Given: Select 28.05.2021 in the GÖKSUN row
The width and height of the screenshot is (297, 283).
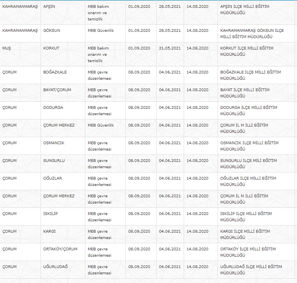Looking at the screenshot, I should click(170, 31).
